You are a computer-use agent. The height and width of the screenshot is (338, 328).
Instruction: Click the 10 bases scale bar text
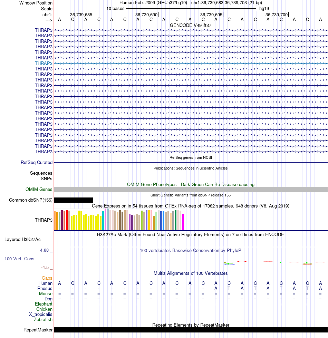tap(115, 9)
